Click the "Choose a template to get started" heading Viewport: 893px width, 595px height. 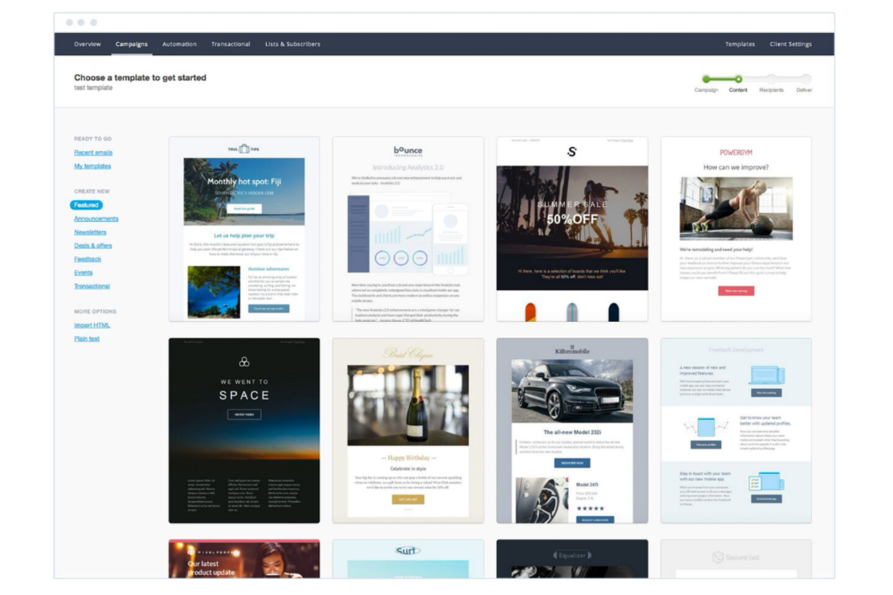tap(140, 78)
